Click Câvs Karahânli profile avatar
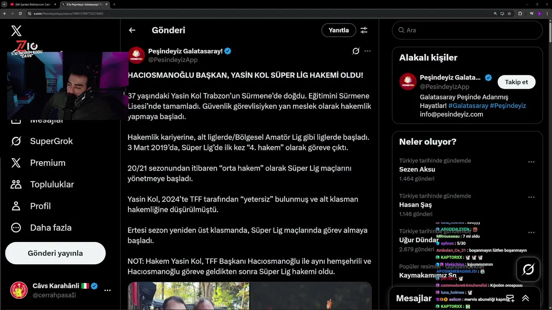Viewport: 552px width, 310px height. point(19,290)
